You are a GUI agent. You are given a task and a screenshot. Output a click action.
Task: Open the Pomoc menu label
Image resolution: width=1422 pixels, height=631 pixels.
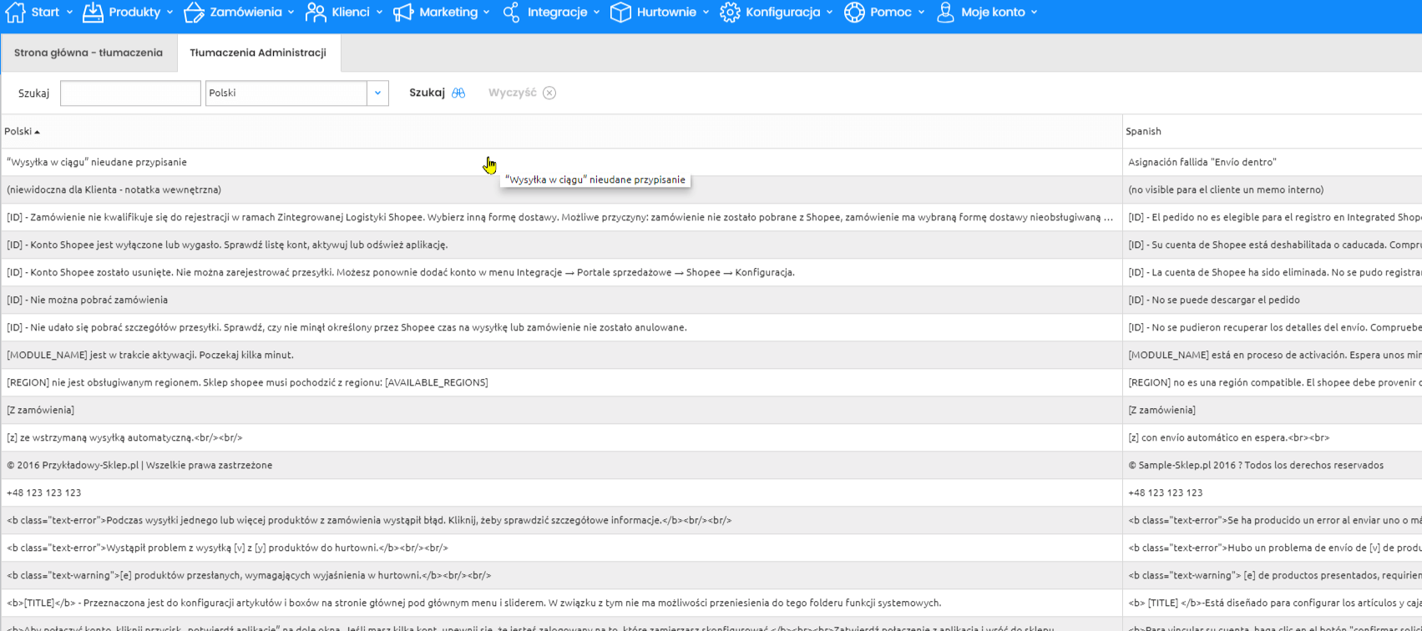click(x=891, y=12)
